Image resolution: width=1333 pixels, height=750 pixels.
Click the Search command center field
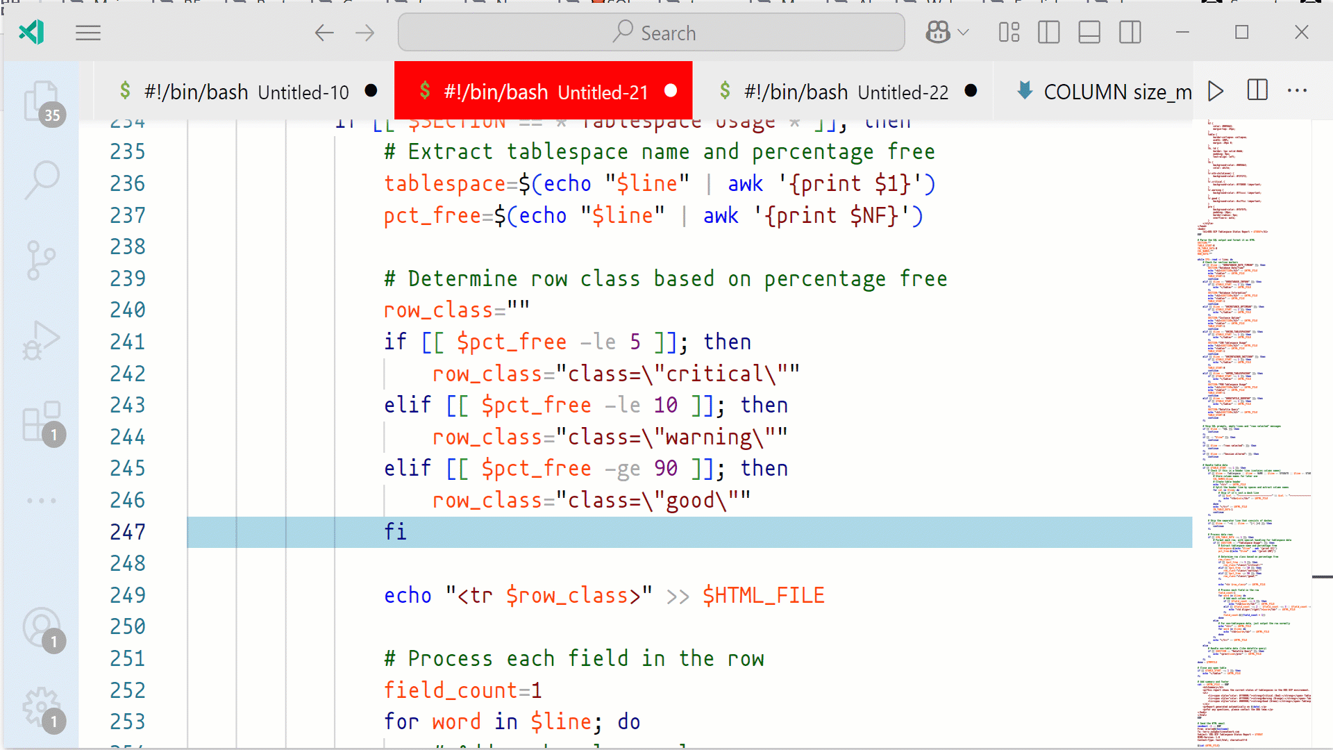coord(651,33)
